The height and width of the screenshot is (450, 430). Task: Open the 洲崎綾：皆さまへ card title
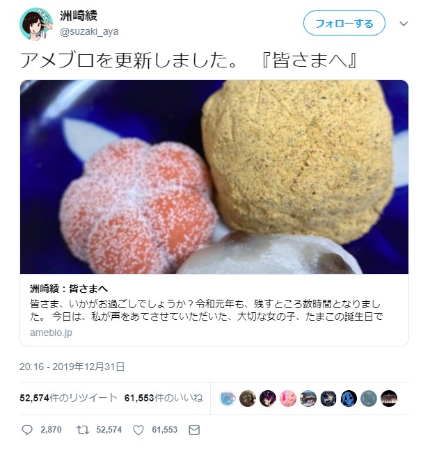[x=69, y=289]
